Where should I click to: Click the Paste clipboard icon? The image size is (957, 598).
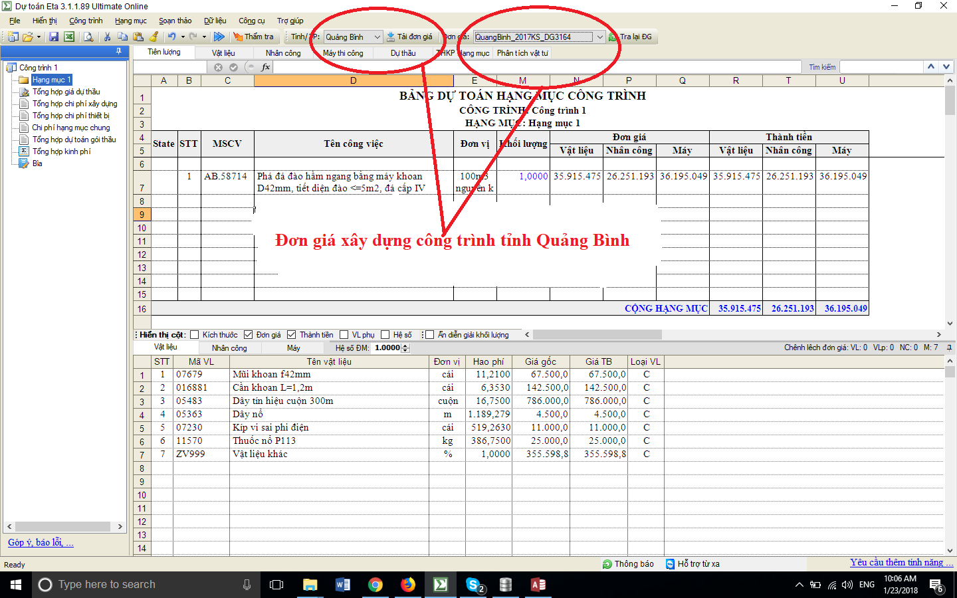pos(138,37)
